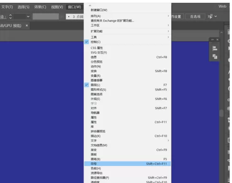
Task: Open the SVG 交互(Y) panel
Action: click(x=128, y=53)
